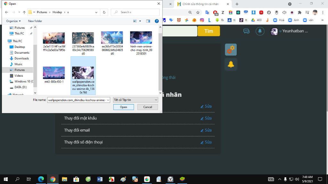Viewport: 328px width, 184px height.
Task: Open Chrome extensions puzzle icon
Action: [x=299, y=12]
